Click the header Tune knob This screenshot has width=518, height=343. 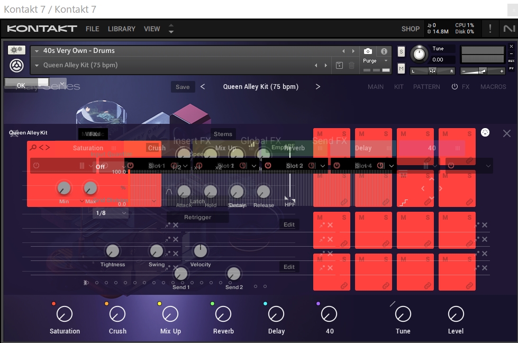click(x=419, y=54)
